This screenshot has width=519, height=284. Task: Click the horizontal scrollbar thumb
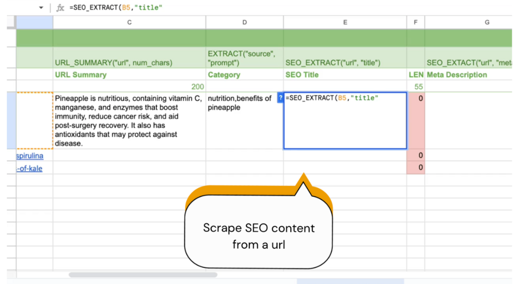pos(143,275)
